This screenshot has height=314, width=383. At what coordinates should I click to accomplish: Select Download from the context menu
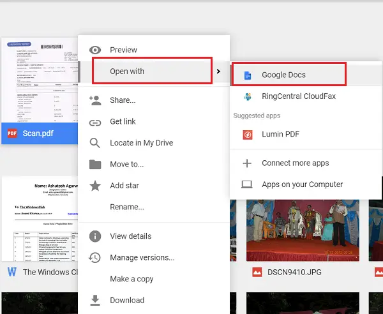tap(154, 301)
